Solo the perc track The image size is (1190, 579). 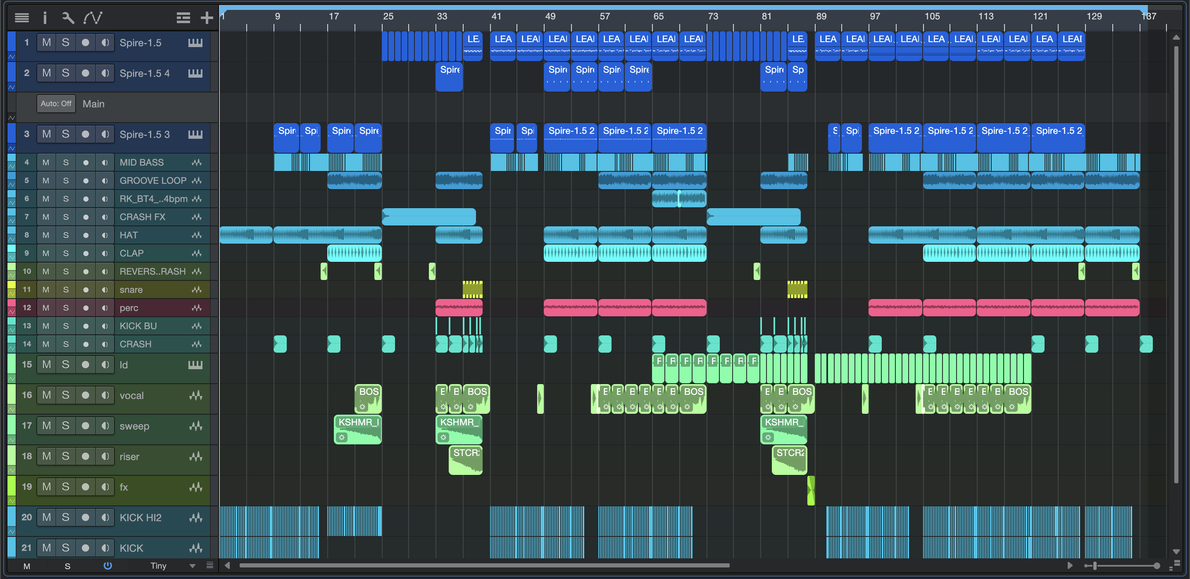point(66,308)
